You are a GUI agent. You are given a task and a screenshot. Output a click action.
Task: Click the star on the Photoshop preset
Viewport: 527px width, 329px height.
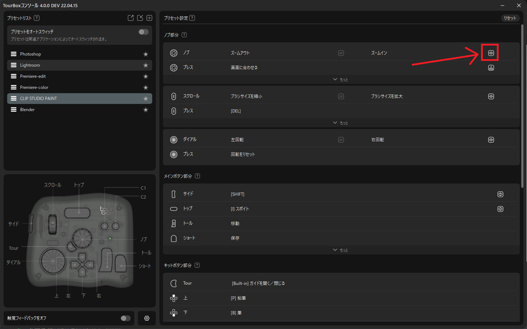pos(145,54)
